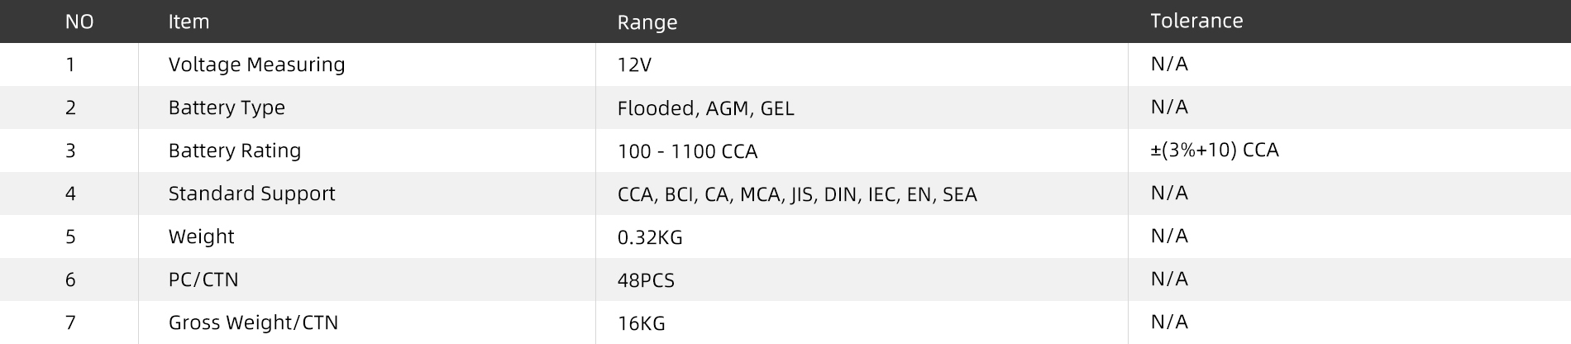Click the ±(3%+10) CCA tolerance value
The image size is (1571, 344).
pyautogui.click(x=1214, y=150)
